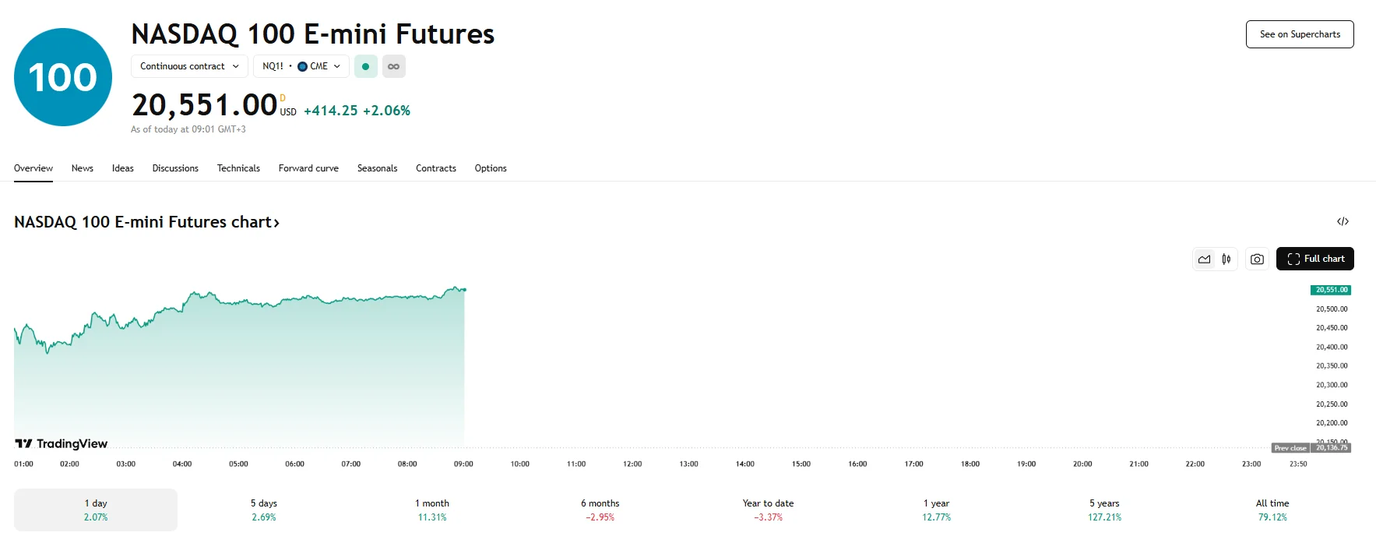This screenshot has height=554, width=1376.
Task: Open embed code via the code icon
Action: (x=1343, y=221)
